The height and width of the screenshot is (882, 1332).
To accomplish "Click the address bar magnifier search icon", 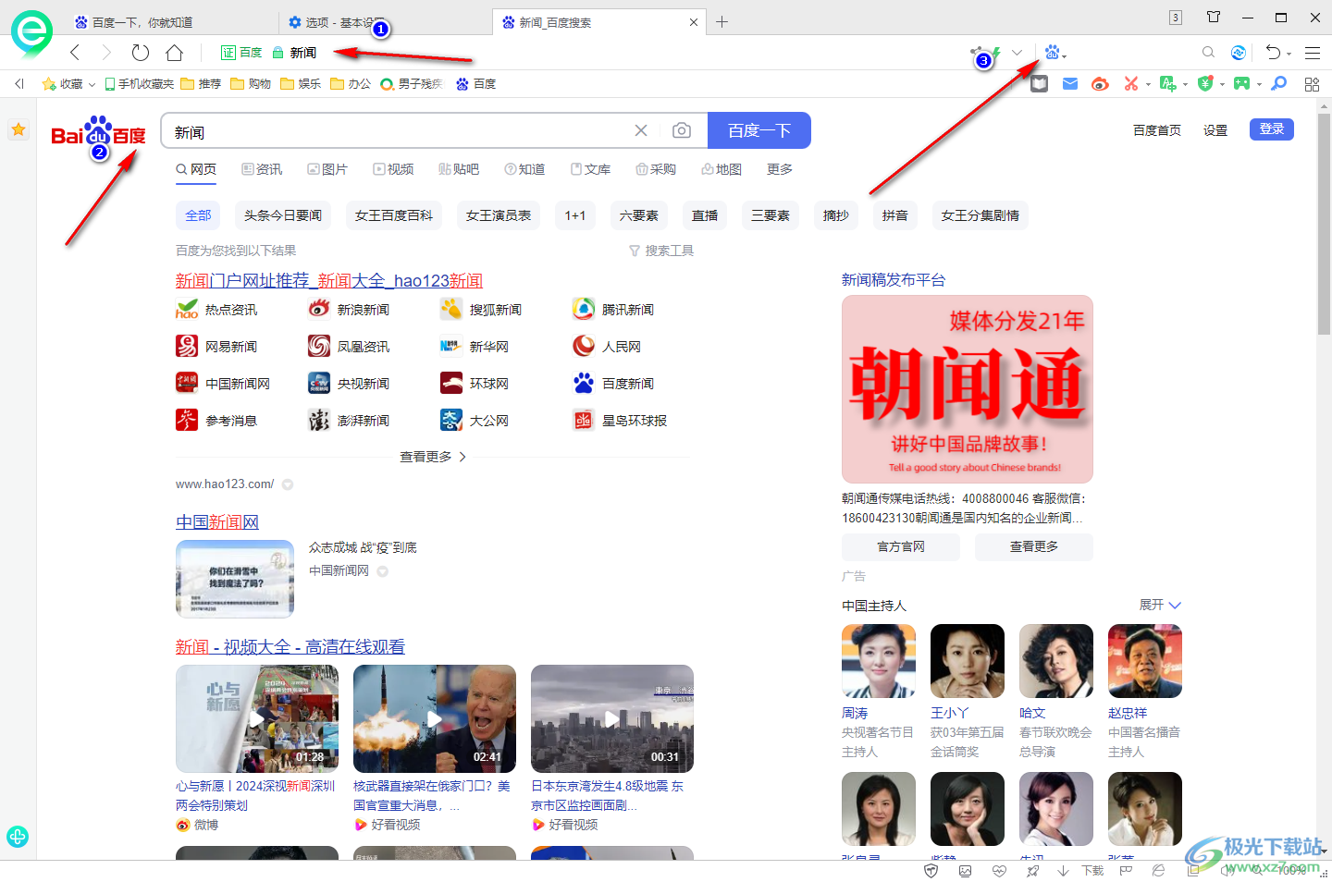I will click(x=1208, y=53).
